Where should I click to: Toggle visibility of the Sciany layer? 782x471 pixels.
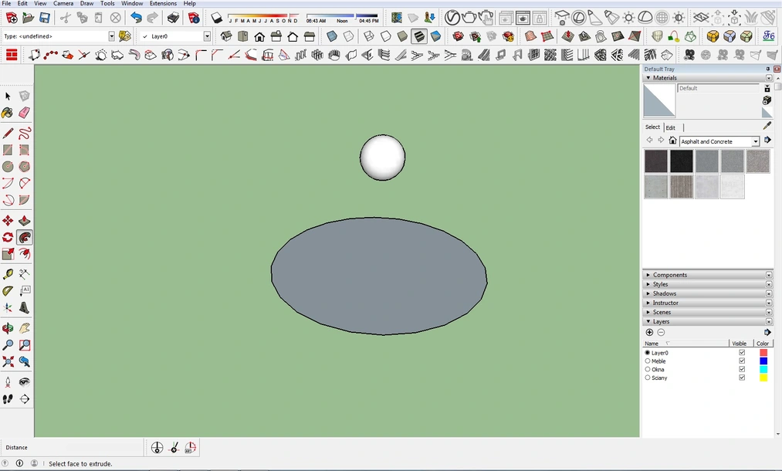point(742,378)
